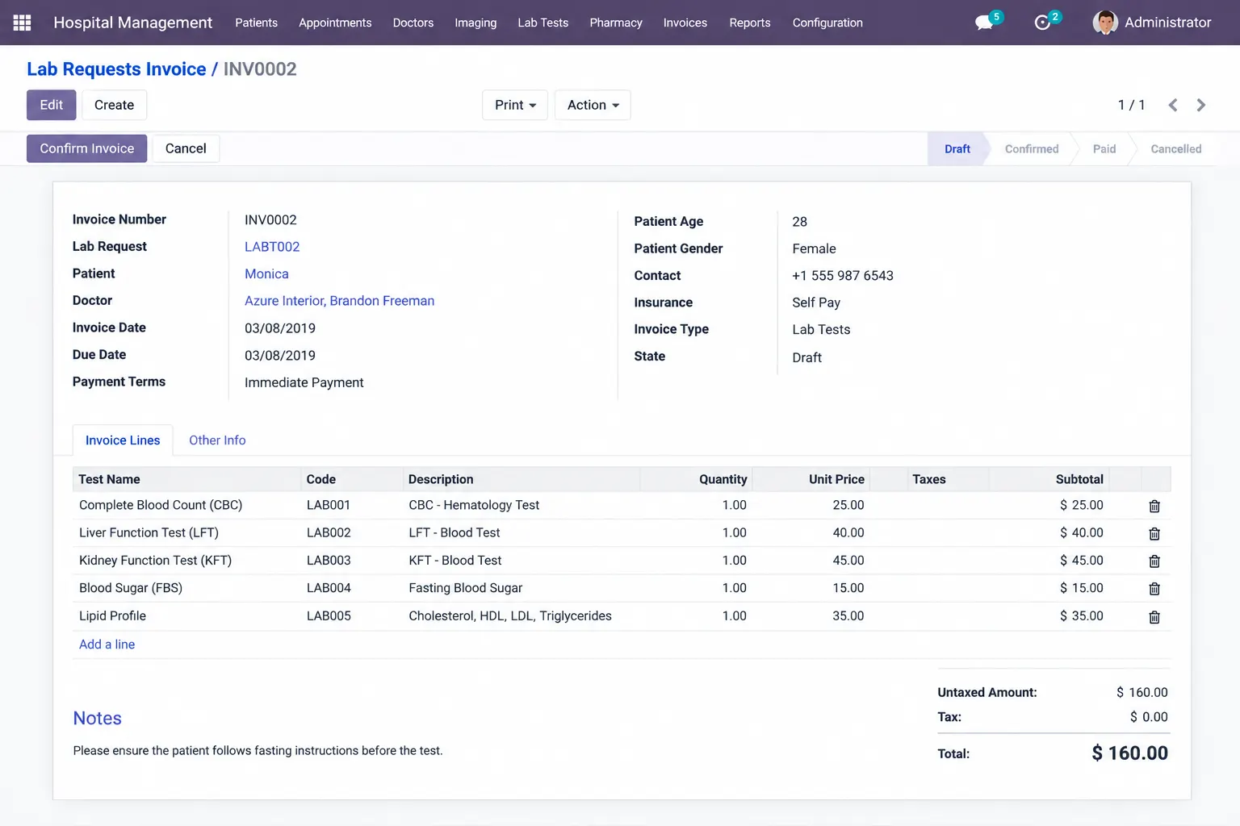Open the Pharmacy menu

click(616, 23)
